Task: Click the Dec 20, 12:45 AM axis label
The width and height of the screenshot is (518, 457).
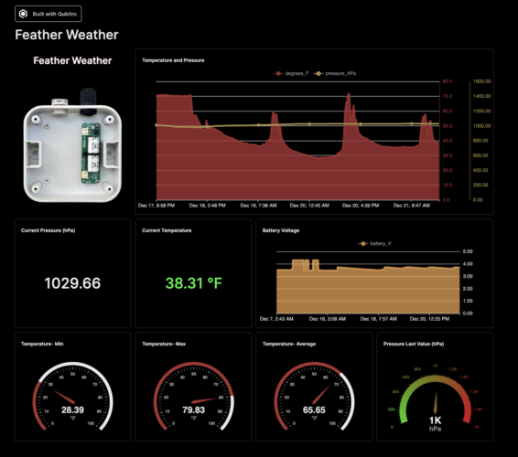Action: click(309, 206)
